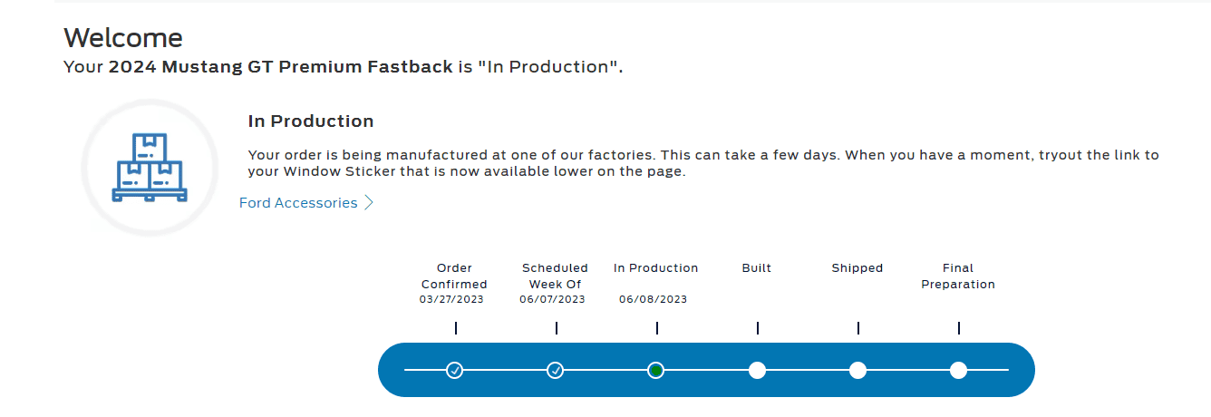Click the 06/08/2023 production date

[x=654, y=299]
